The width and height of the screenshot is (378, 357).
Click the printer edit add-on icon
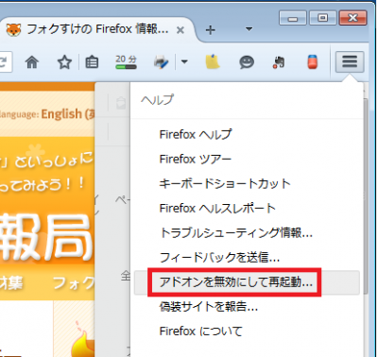(162, 62)
